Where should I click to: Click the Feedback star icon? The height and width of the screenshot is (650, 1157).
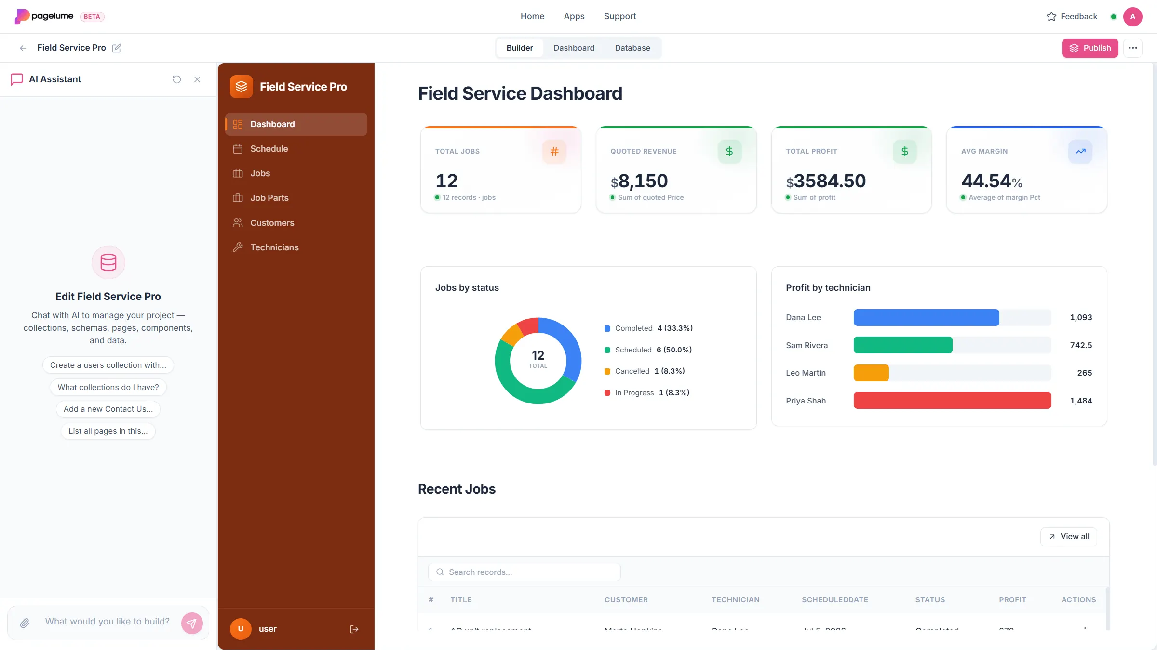[x=1051, y=16]
